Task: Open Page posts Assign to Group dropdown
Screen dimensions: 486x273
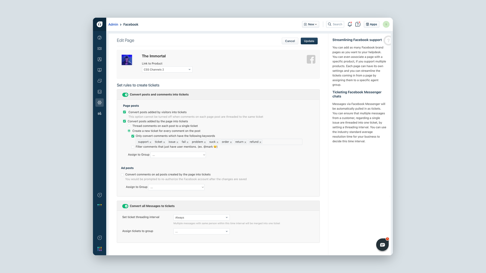Action: (178, 155)
